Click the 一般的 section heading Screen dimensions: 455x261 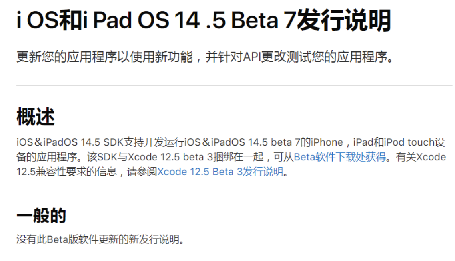click(41, 216)
